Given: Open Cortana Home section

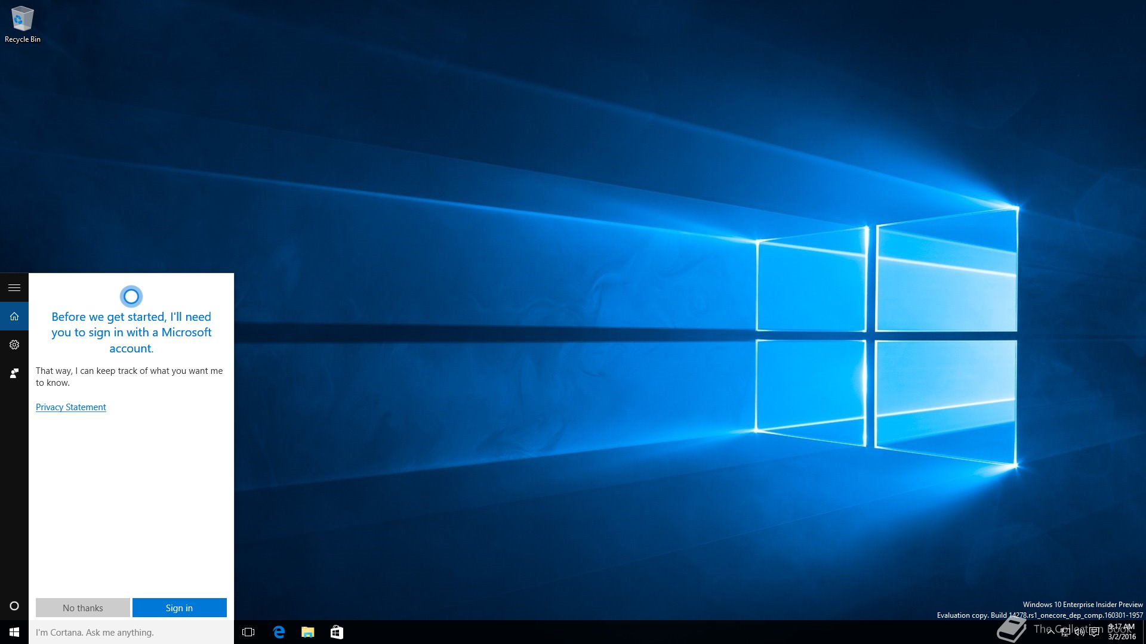Looking at the screenshot, I should coord(14,316).
